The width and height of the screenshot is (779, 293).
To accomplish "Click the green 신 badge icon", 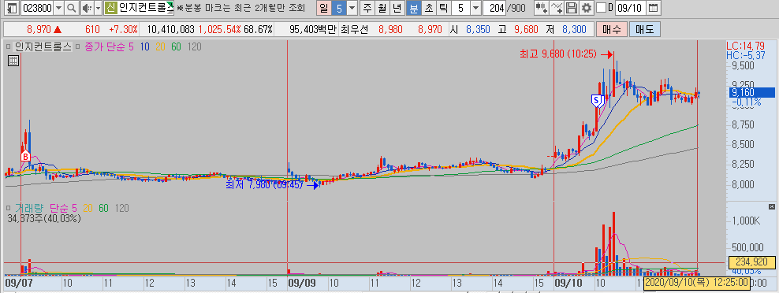I will tap(111, 8).
